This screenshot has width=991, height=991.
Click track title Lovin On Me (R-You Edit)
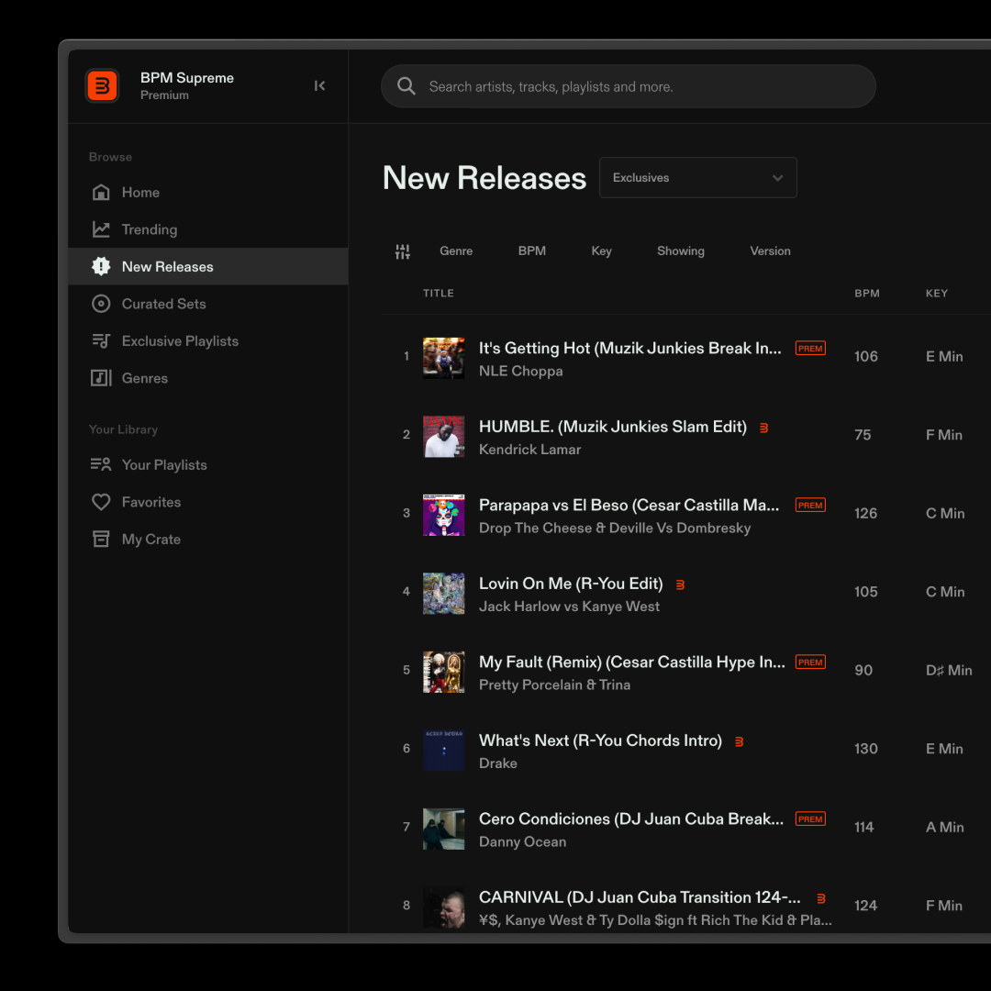click(x=571, y=584)
